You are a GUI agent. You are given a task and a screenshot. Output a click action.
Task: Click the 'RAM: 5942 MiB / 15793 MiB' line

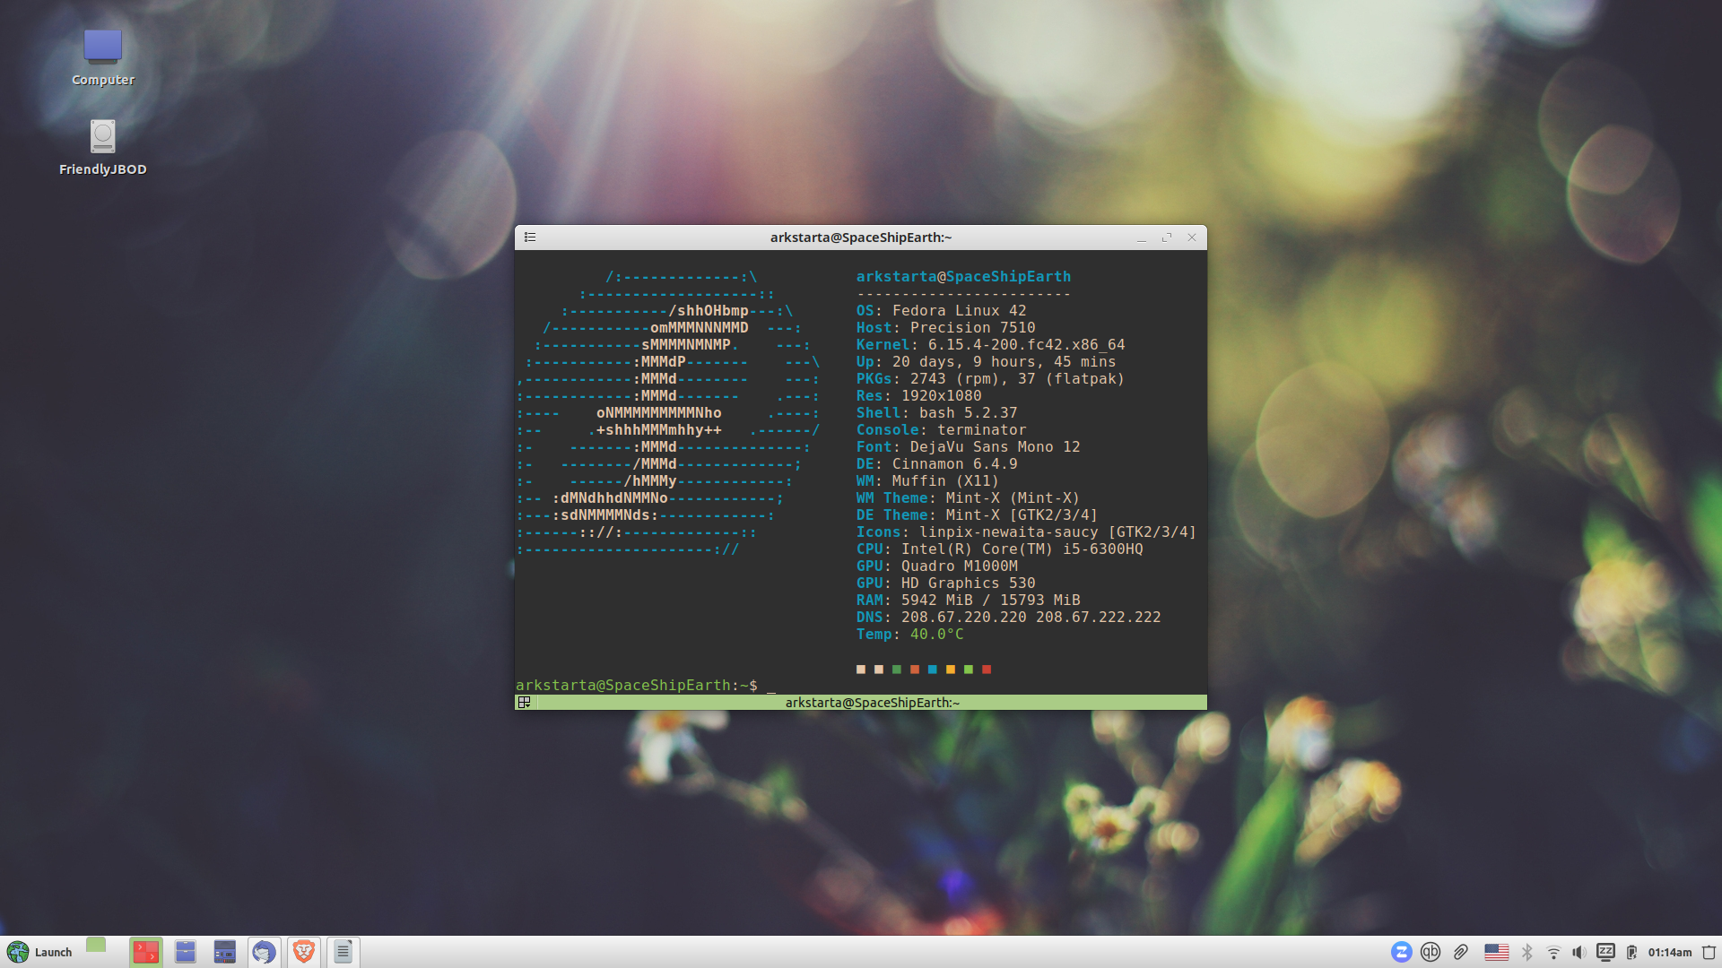(x=968, y=601)
